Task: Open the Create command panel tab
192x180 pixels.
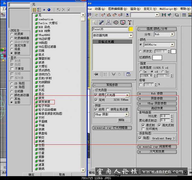Action: (x=95, y=22)
